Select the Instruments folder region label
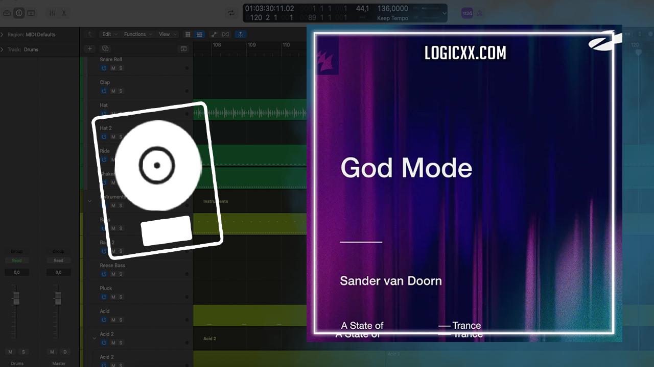 click(x=216, y=201)
